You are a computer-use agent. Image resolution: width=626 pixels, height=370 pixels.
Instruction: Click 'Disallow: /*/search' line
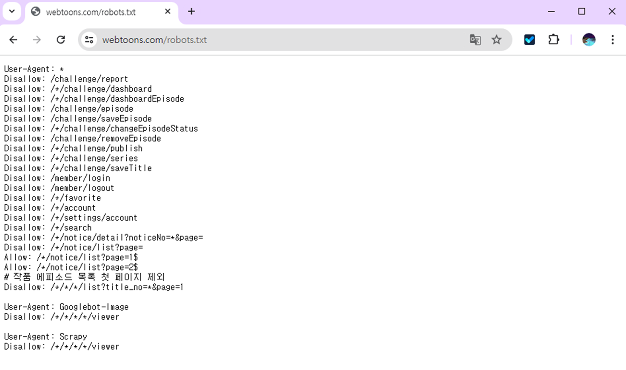click(x=48, y=227)
